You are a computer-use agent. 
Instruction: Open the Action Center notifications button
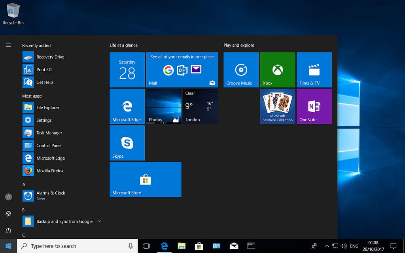[393, 246]
